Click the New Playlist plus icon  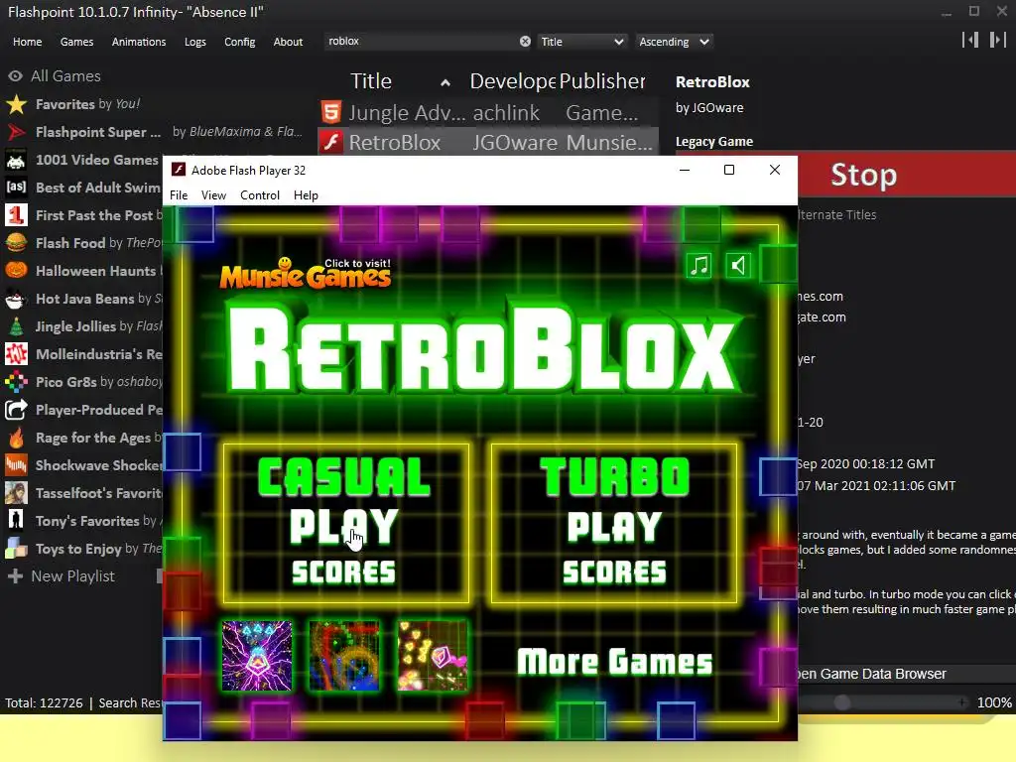coord(15,576)
